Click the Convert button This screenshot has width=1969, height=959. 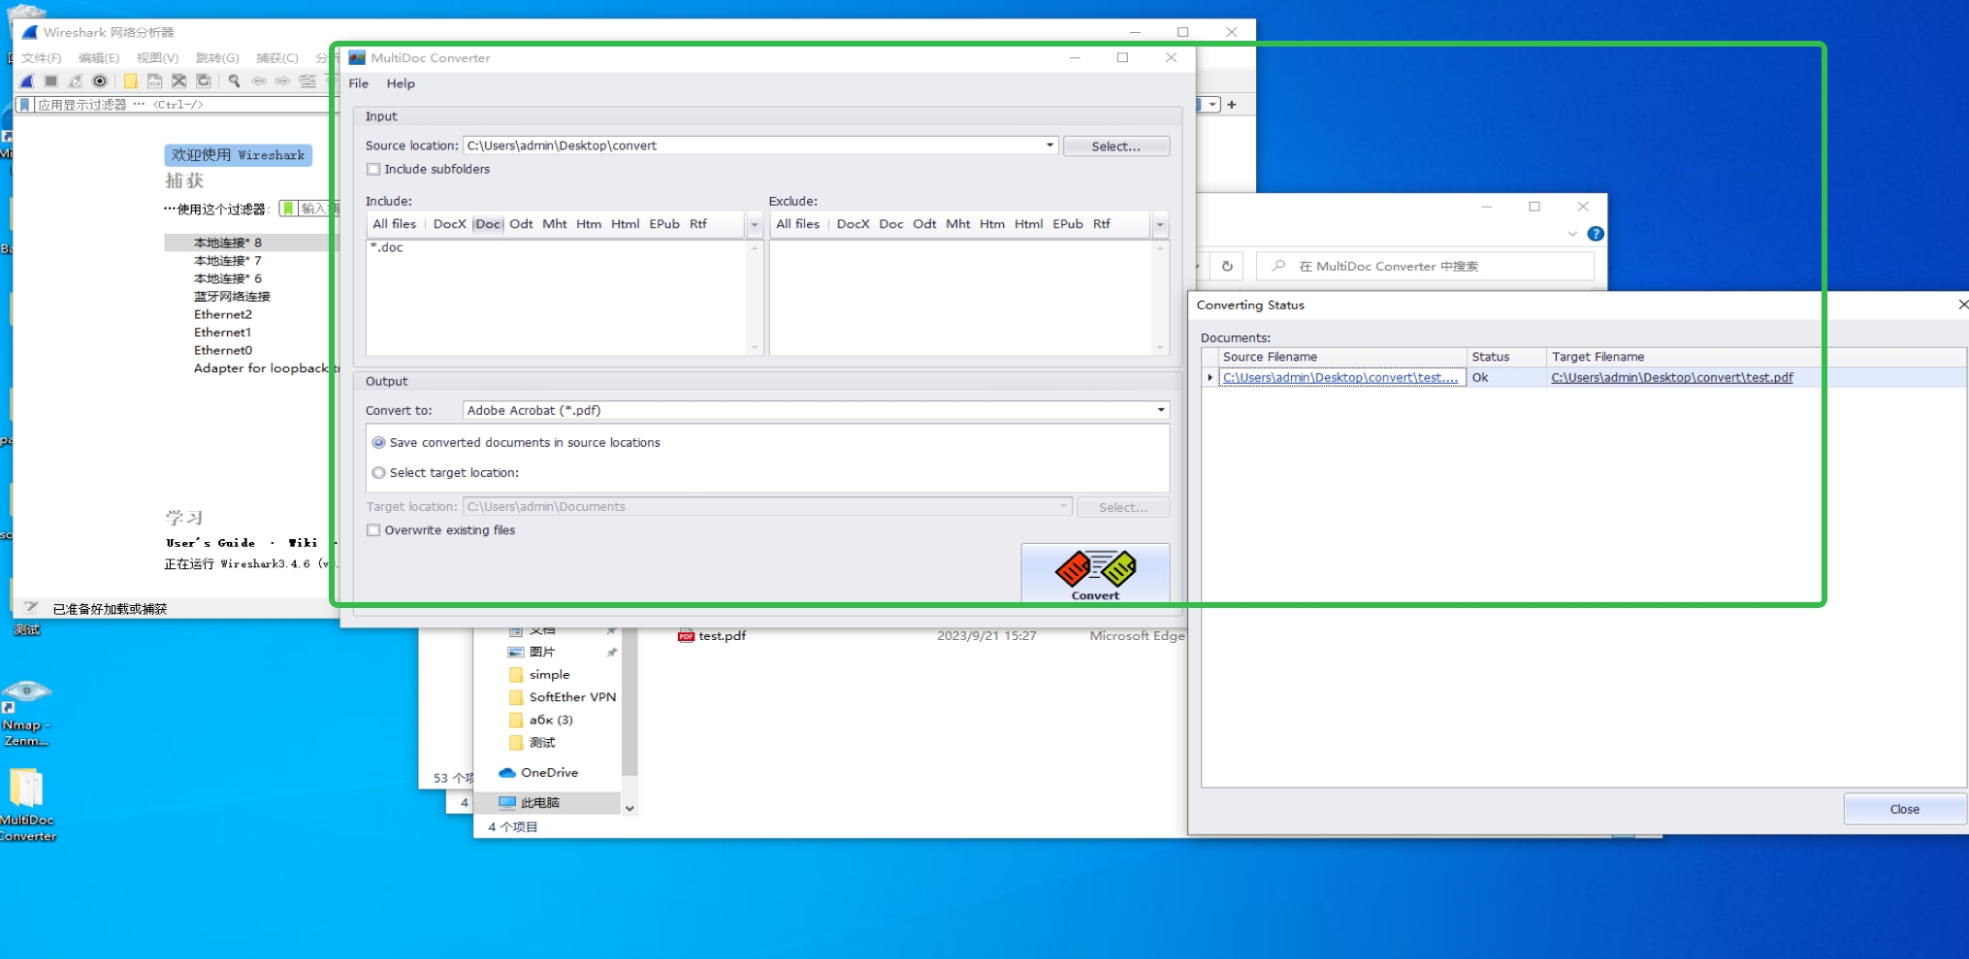(1095, 574)
